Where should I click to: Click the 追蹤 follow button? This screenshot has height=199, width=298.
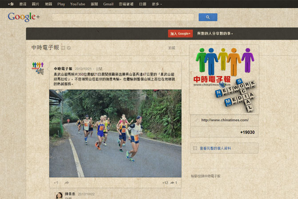coord(172,48)
